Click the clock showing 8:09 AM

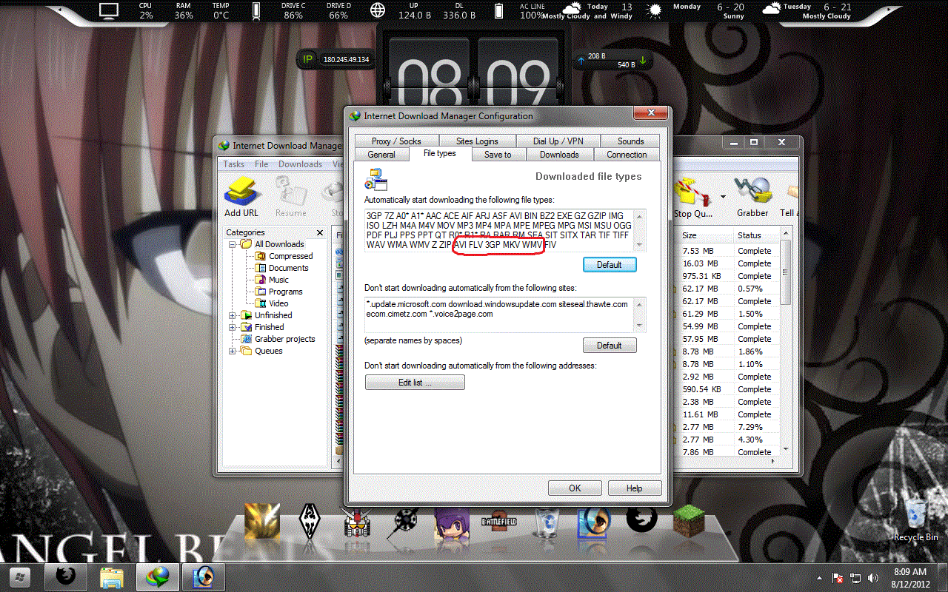[x=909, y=572]
